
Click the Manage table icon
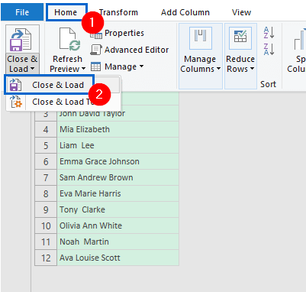click(96, 67)
